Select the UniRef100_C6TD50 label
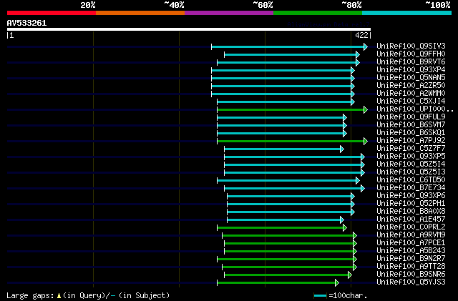 [x=411, y=180]
